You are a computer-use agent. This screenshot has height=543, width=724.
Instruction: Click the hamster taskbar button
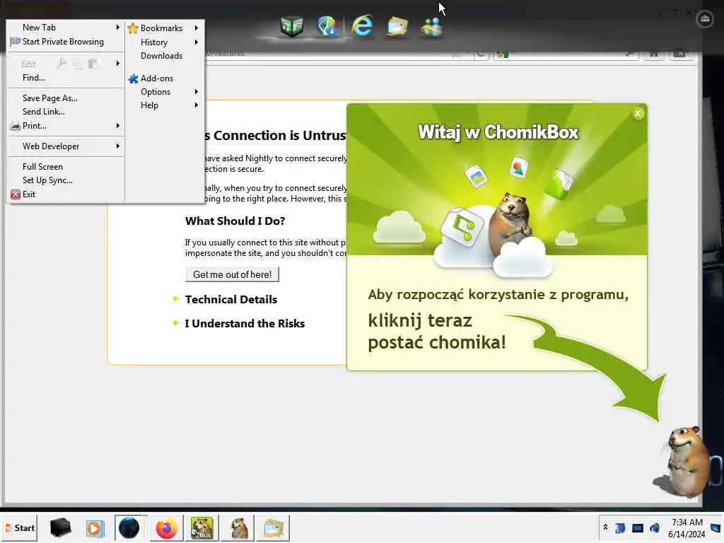click(x=239, y=527)
